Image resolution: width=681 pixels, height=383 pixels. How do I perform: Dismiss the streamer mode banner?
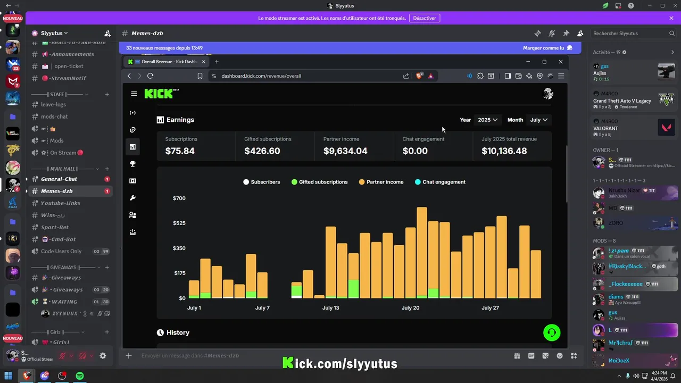[671, 18]
